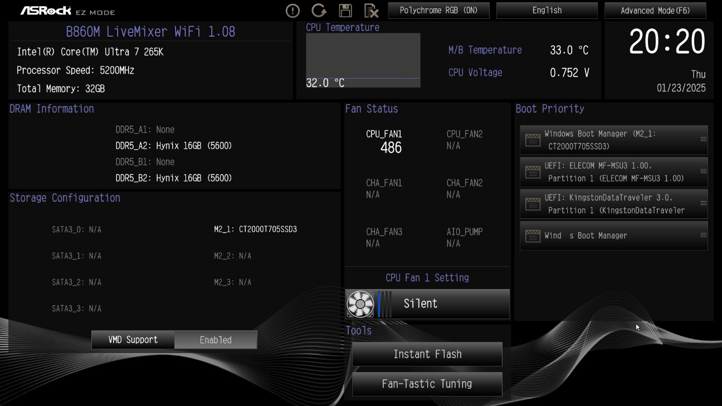Click M2_2: N/A entry

tap(233, 256)
